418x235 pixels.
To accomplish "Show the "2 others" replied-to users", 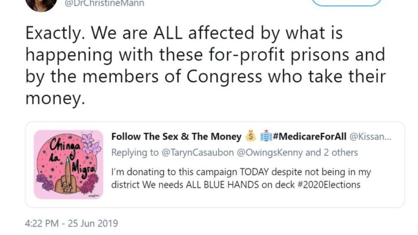I will click(x=338, y=152).
